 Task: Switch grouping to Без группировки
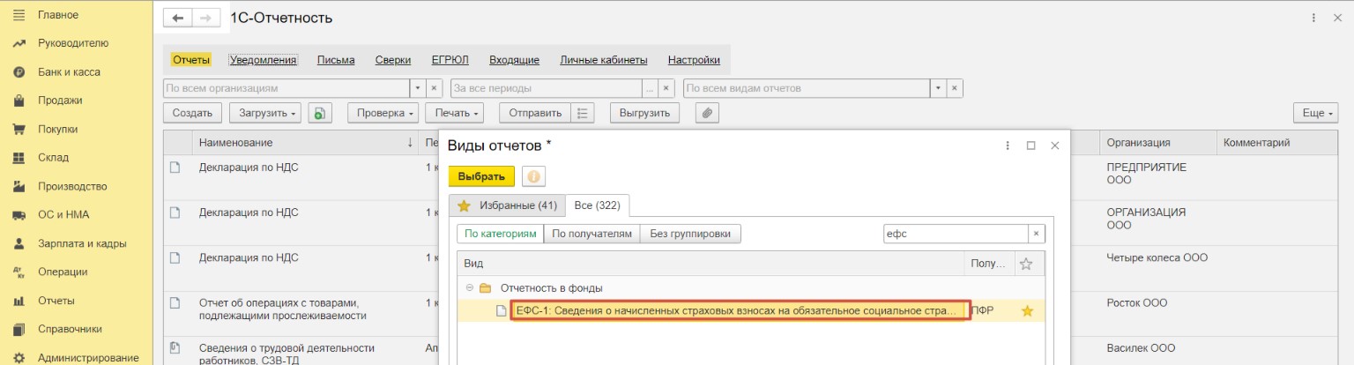tap(692, 234)
